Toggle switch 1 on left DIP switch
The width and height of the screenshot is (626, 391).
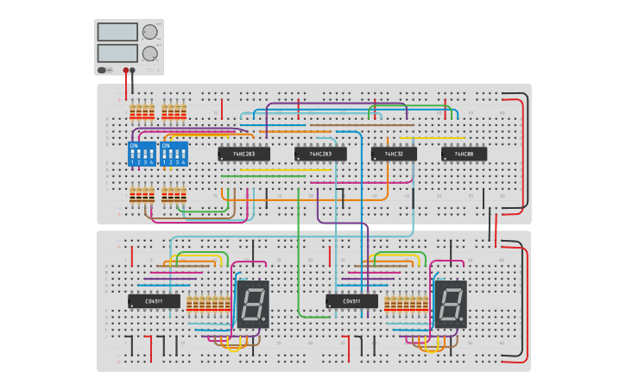133,155
